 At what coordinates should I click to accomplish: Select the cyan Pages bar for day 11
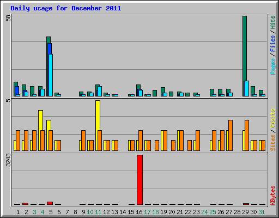point(100,91)
